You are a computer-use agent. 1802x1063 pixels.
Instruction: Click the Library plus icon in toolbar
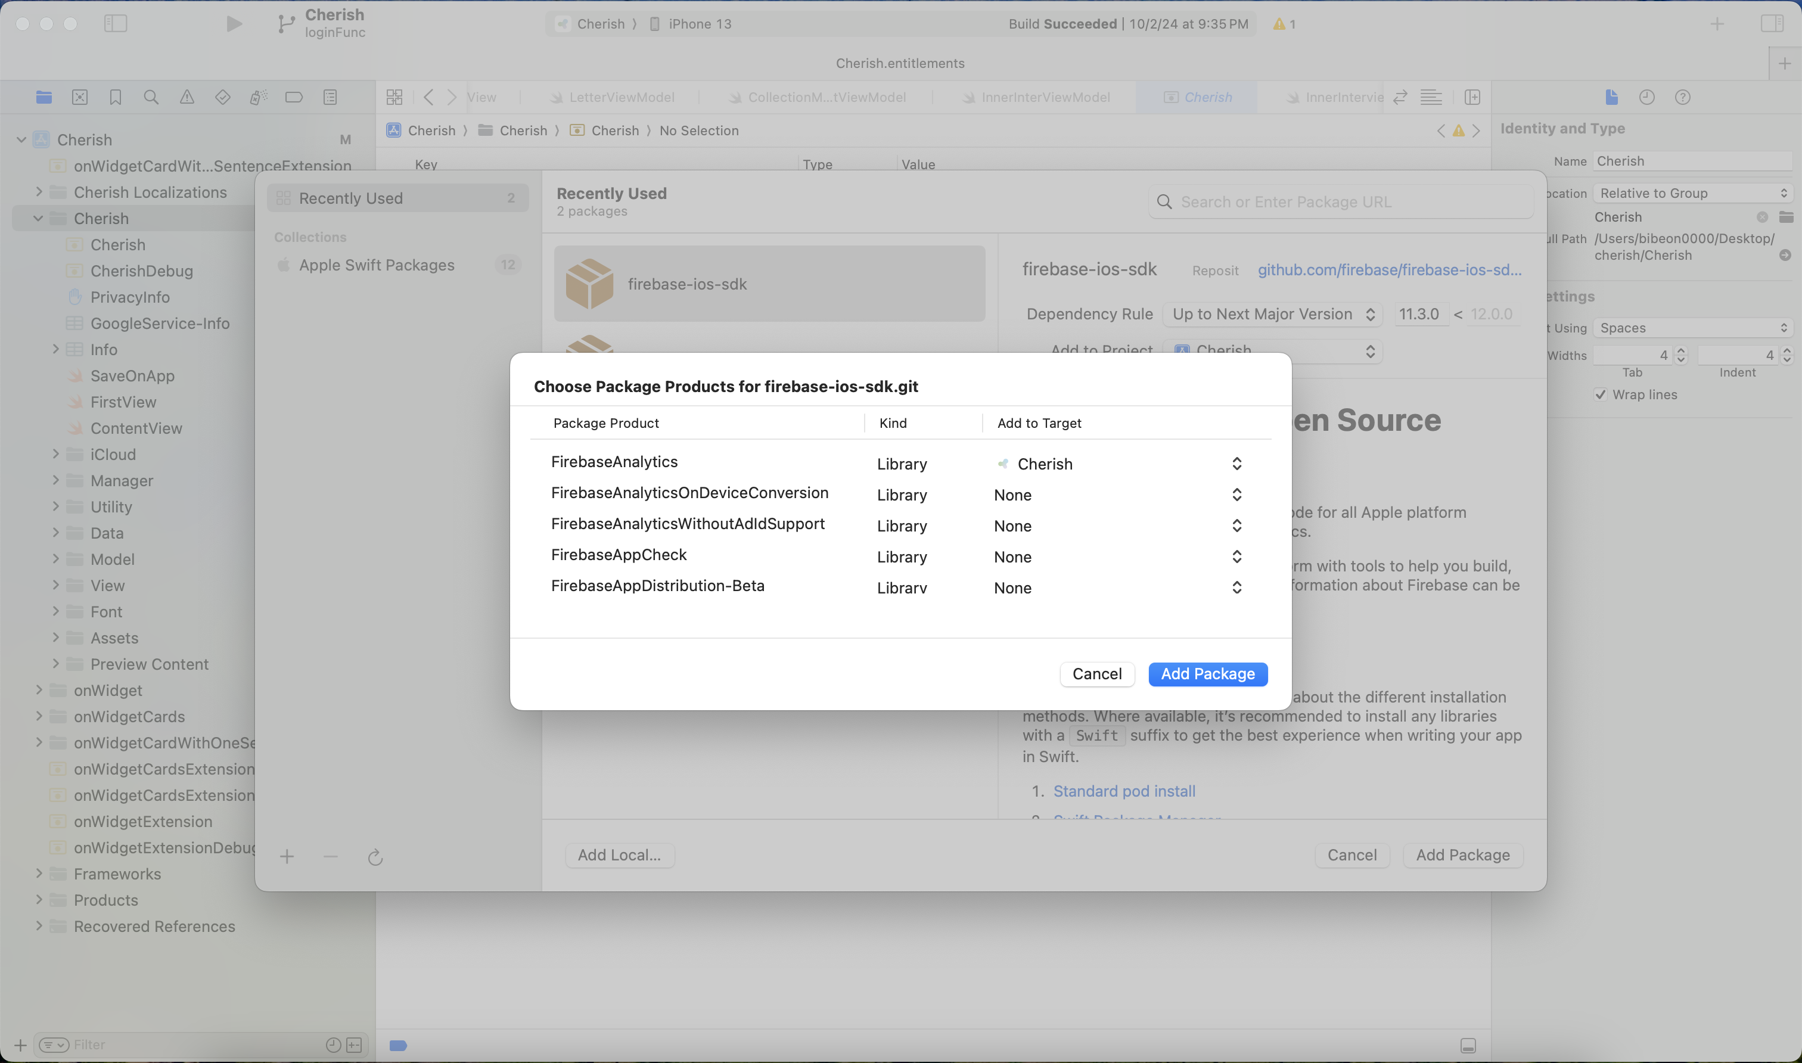click(1717, 24)
